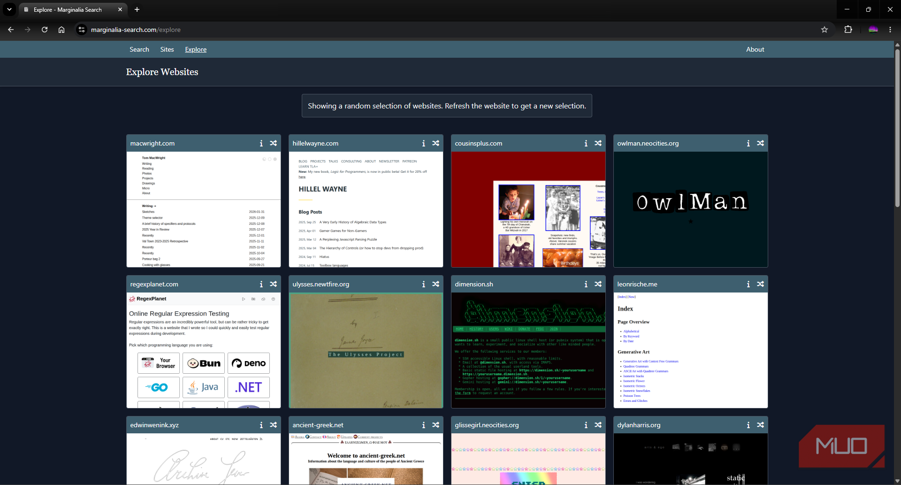901x485 pixels.
Task: Click shuffle icon on owlman.neocities.org card
Action: coord(761,143)
